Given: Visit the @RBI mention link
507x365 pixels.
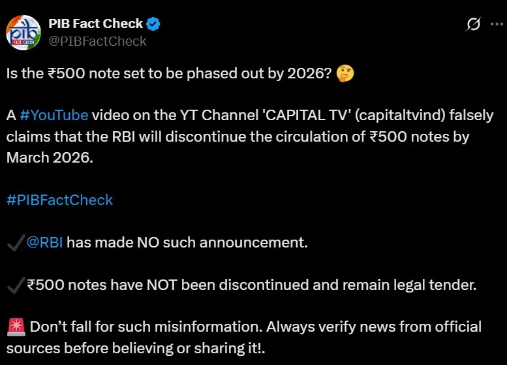Looking at the screenshot, I should pyautogui.click(x=45, y=243).
